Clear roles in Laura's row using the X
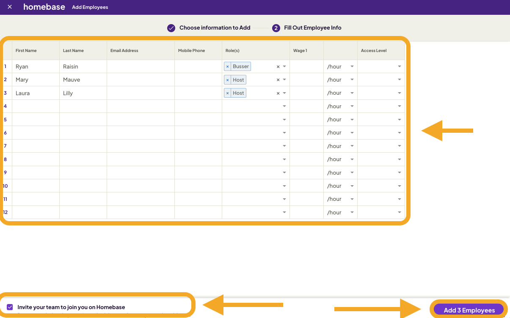Image resolution: width=510 pixels, height=318 pixels. pos(278,93)
